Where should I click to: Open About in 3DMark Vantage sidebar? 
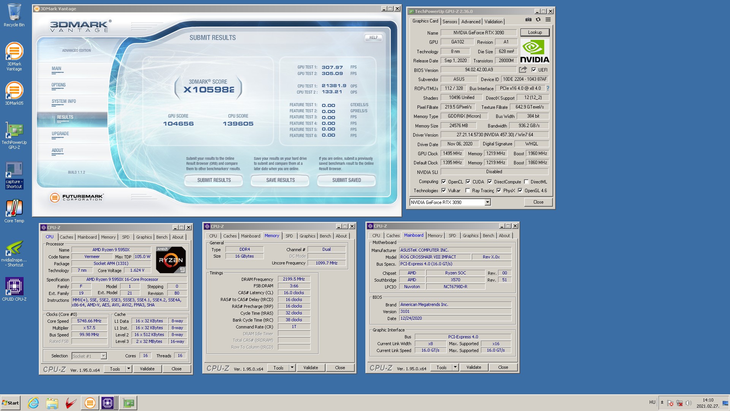coord(57,150)
